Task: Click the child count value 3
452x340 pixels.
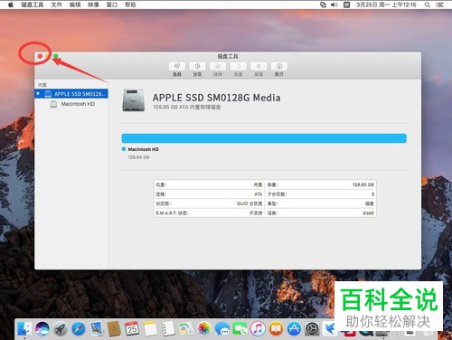Action: pyautogui.click(x=372, y=194)
